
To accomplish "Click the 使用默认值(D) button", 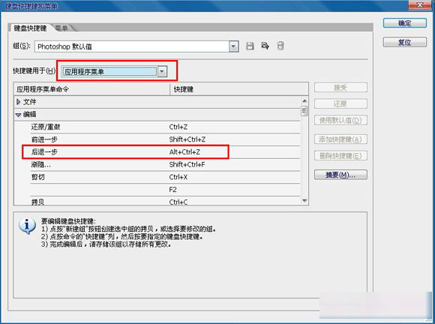I will 340,121.
